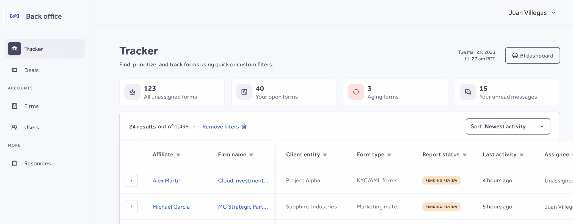Open row options for Michael Garcia
Image resolution: width=573 pixels, height=224 pixels.
click(131, 207)
